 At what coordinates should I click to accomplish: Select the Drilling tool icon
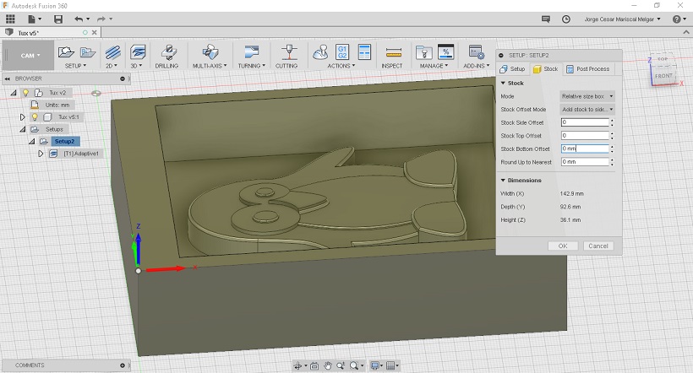(x=168, y=52)
